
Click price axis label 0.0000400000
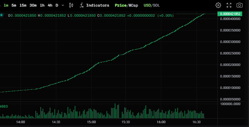tap(230, 19)
